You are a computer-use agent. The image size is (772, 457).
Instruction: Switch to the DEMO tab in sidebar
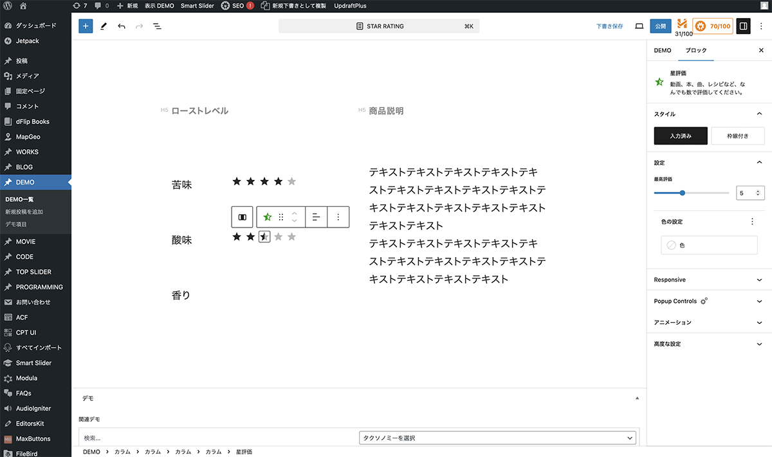click(x=663, y=50)
